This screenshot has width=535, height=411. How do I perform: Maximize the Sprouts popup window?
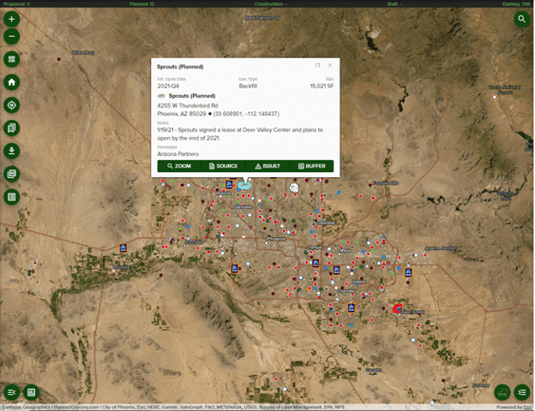317,65
